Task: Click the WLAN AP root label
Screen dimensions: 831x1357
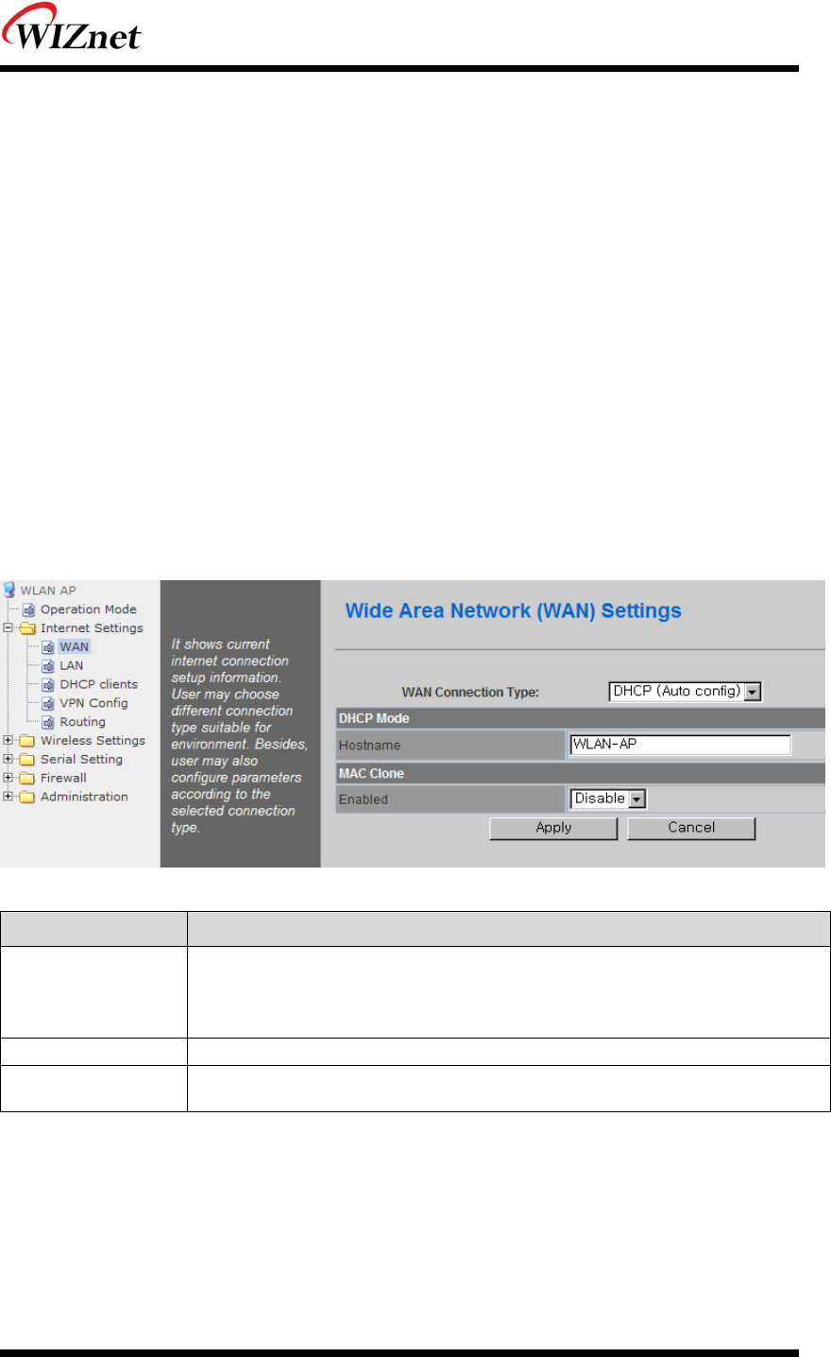Action: click(48, 591)
